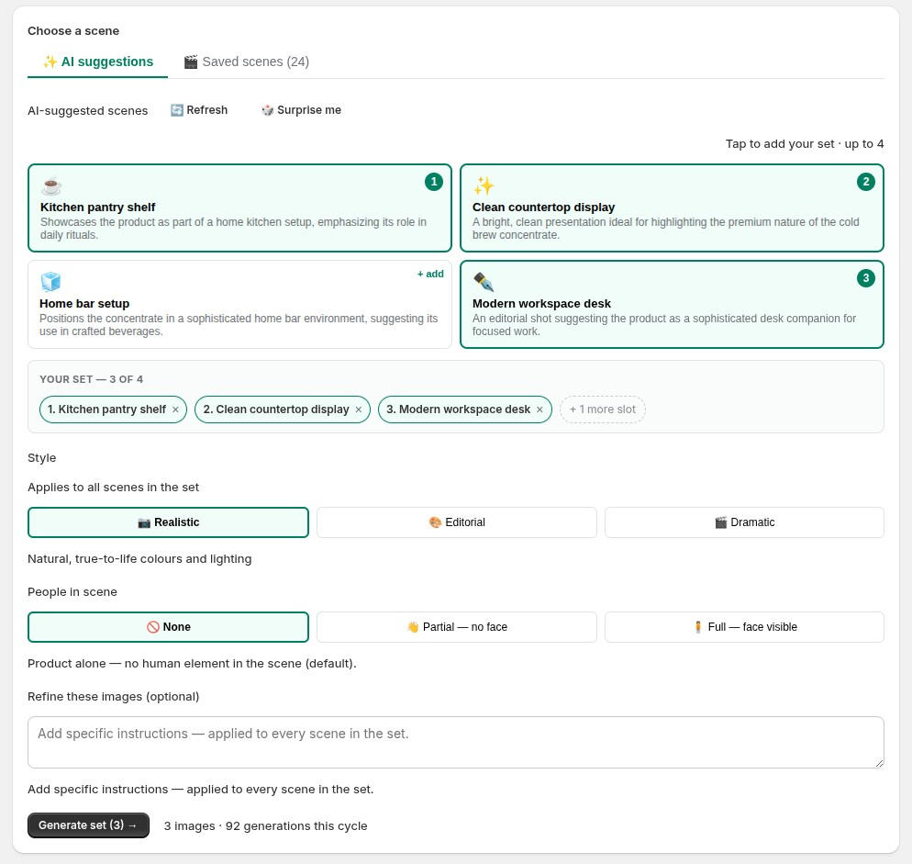
Task: Select the Editorial style option
Action: [x=457, y=522]
